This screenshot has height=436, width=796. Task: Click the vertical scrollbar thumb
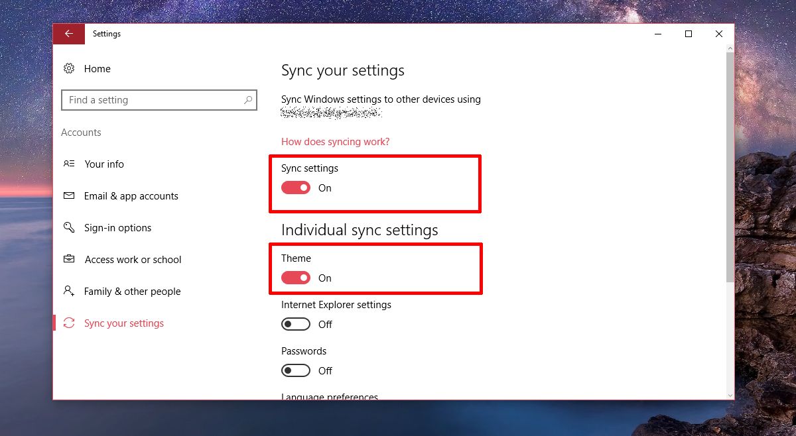tap(730, 166)
